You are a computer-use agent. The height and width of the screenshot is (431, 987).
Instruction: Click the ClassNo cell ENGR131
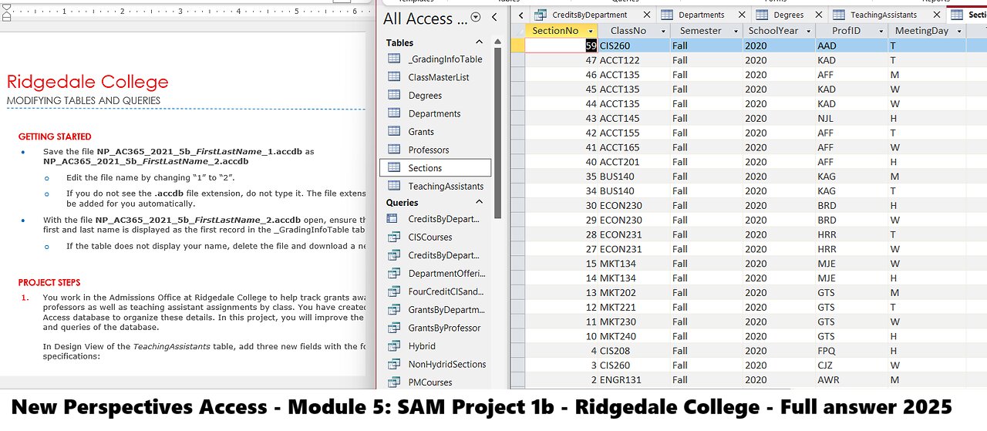634,379
